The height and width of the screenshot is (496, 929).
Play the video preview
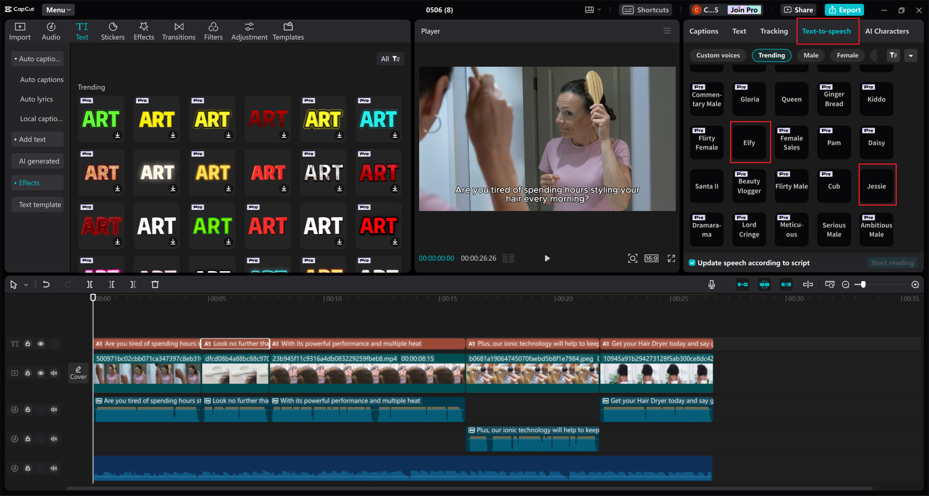(x=547, y=258)
